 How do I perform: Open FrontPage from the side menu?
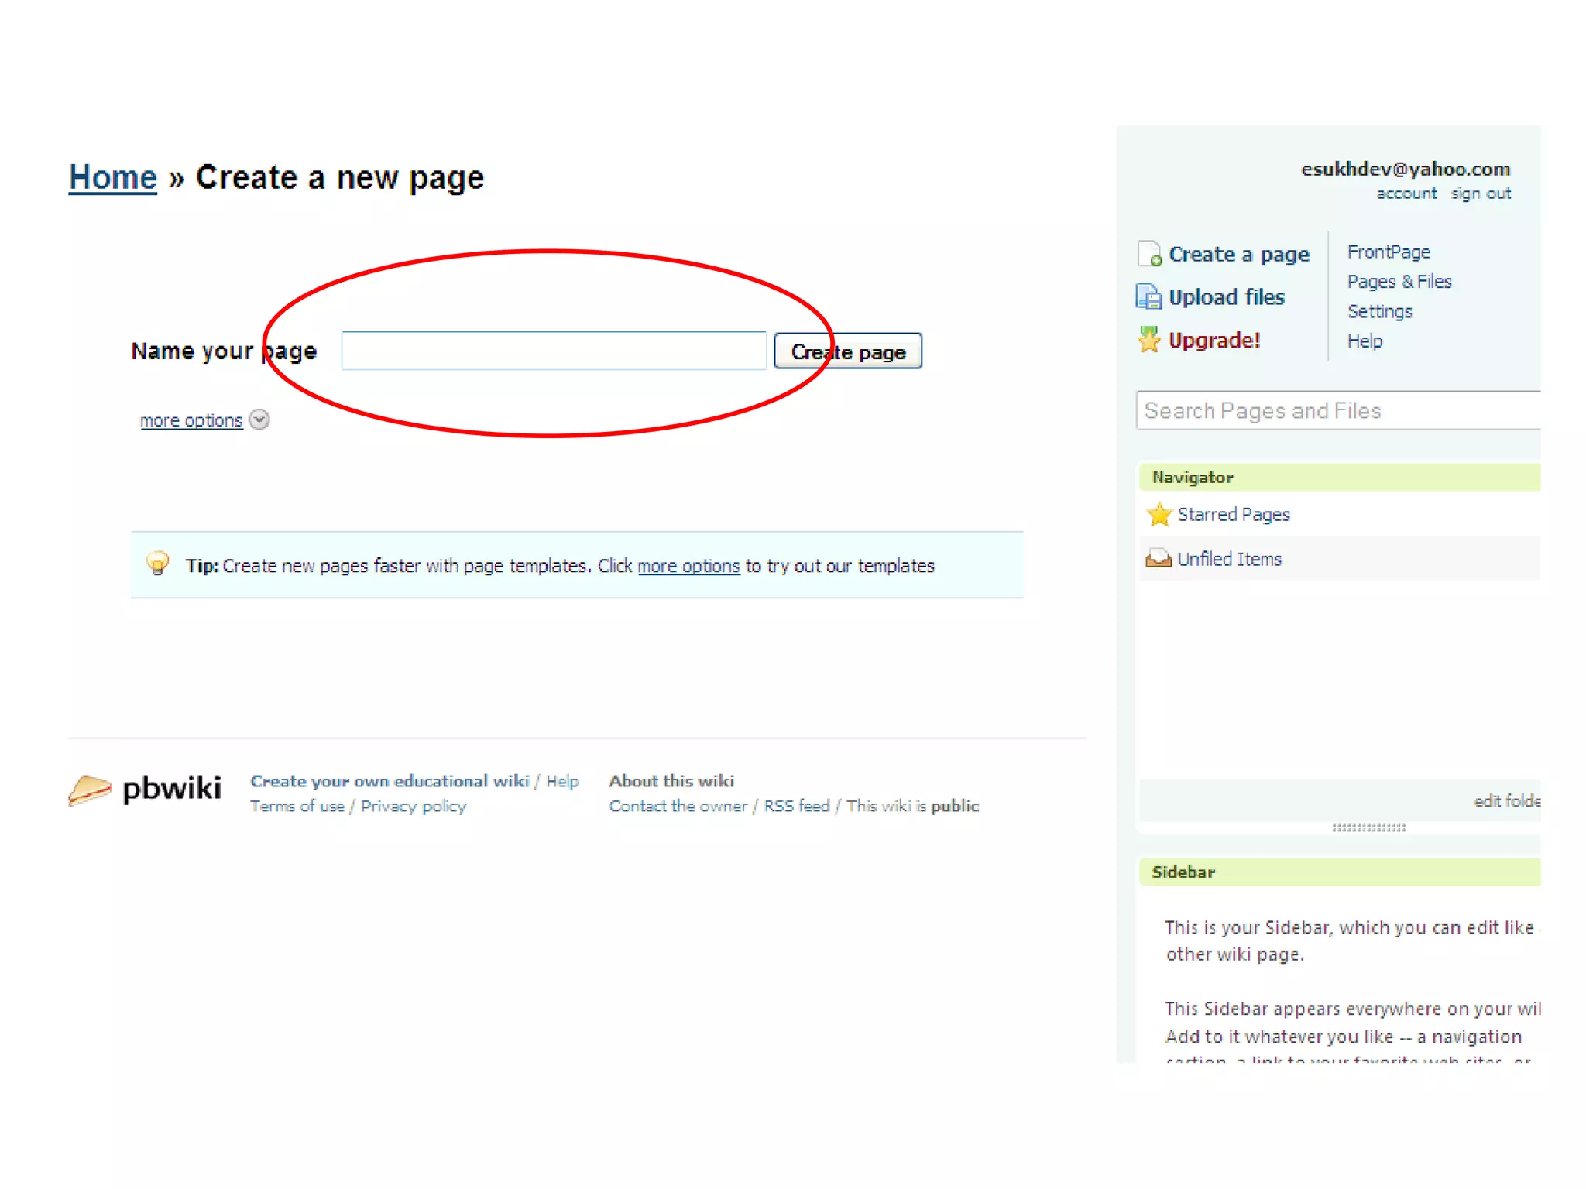(1388, 252)
